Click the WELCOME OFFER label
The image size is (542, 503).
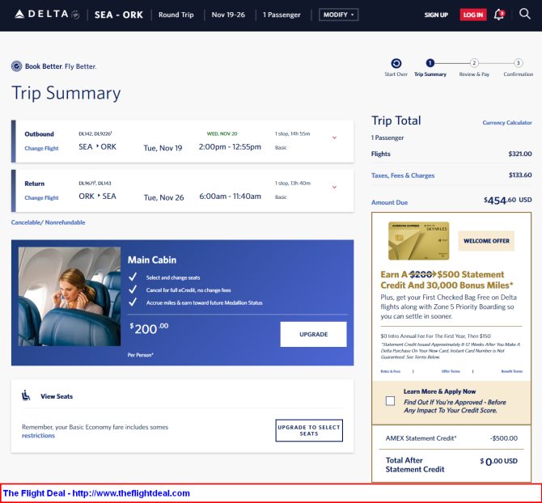tap(486, 241)
